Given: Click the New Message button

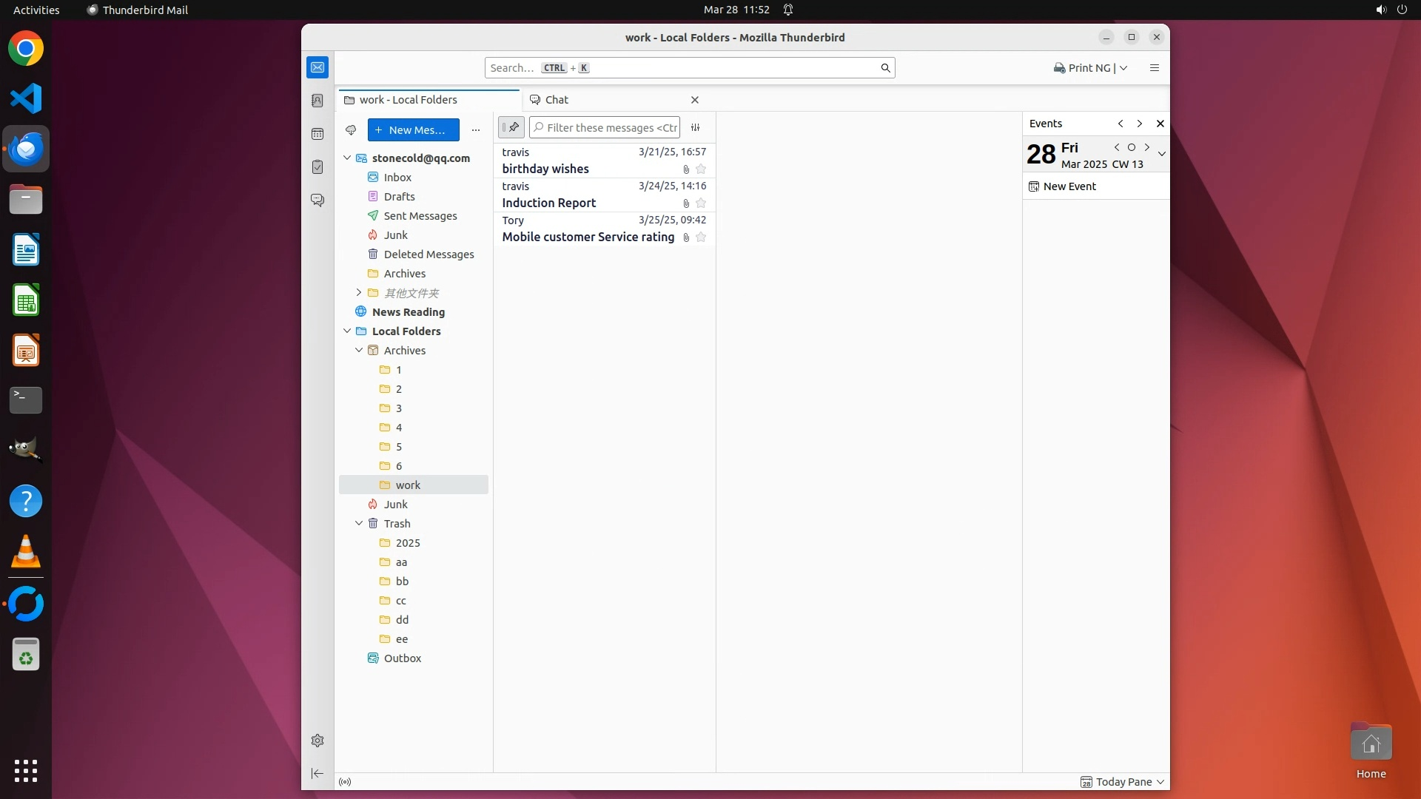Looking at the screenshot, I should (413, 130).
